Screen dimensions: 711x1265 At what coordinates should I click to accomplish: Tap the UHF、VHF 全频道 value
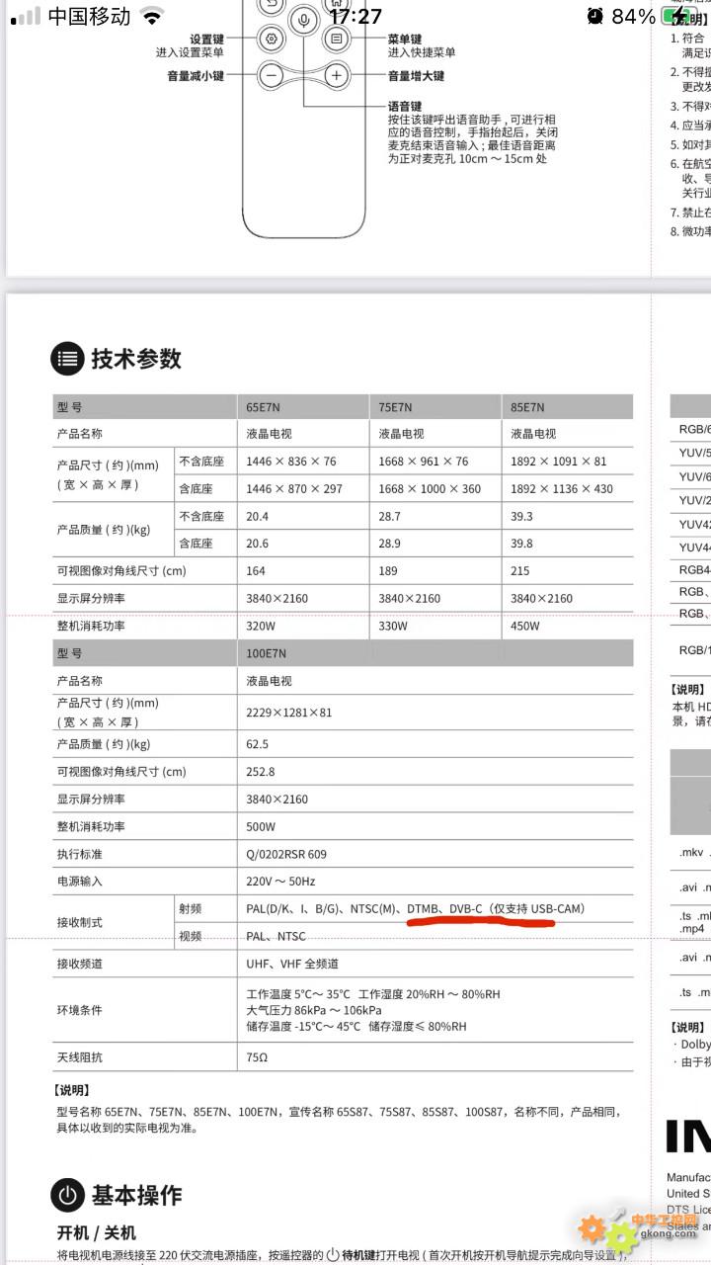(x=292, y=964)
